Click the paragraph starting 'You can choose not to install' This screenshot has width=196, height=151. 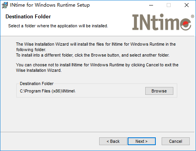pyautogui.click(x=97, y=68)
